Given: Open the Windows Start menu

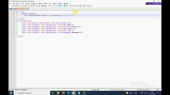Looking at the screenshot, I should click(x=11, y=93).
